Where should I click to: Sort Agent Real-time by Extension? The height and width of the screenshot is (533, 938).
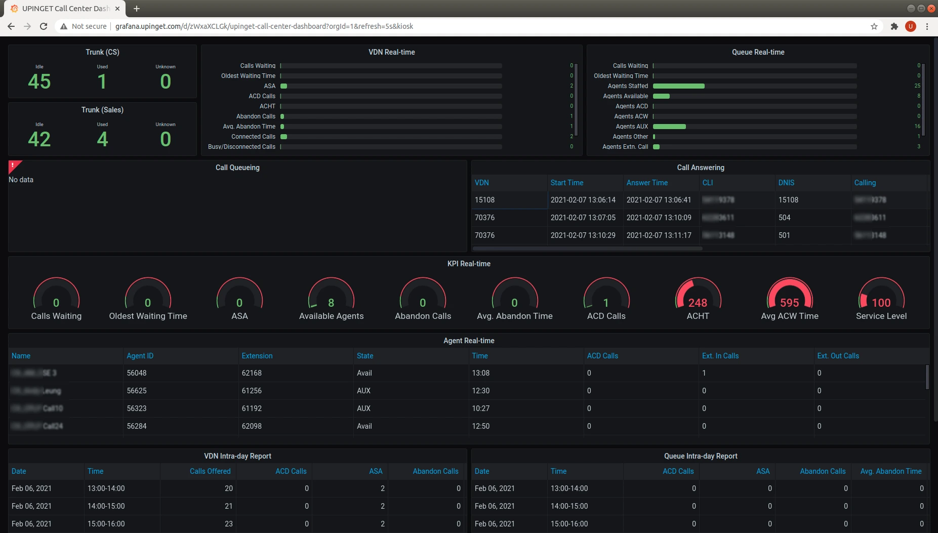point(257,356)
